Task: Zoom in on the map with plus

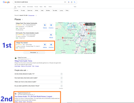Action: (x=94, y=48)
